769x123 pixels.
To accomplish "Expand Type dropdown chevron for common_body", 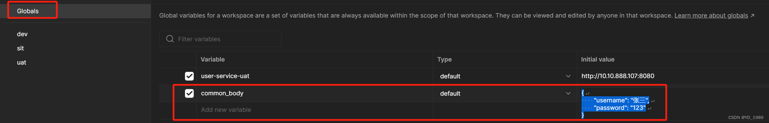I will tap(568, 93).
